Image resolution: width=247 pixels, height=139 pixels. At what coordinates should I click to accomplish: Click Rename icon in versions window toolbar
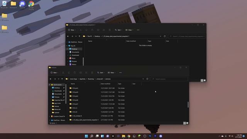point(81,73)
